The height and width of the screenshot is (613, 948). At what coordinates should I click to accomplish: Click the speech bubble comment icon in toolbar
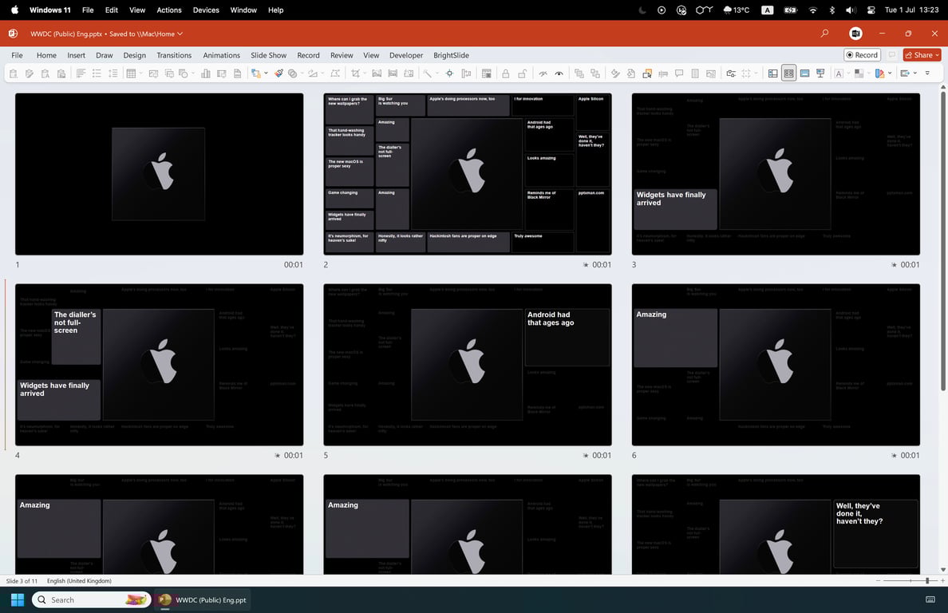679,73
